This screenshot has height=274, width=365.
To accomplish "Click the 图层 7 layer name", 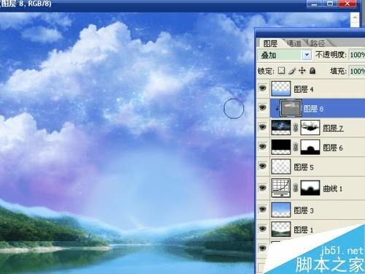I will click(333, 128).
